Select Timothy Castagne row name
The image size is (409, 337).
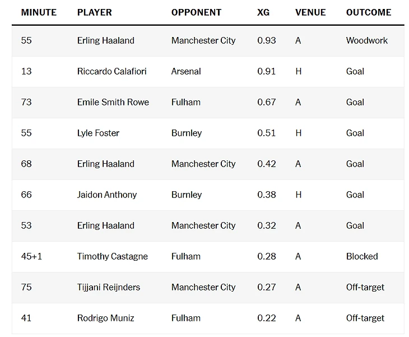click(x=113, y=256)
